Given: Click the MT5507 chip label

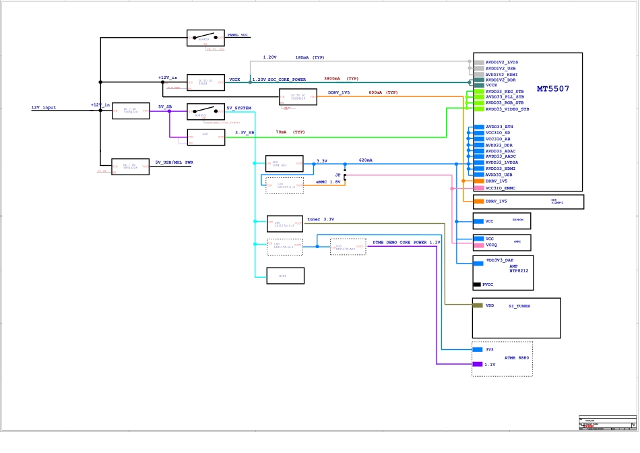Looking at the screenshot, I should (x=552, y=89).
